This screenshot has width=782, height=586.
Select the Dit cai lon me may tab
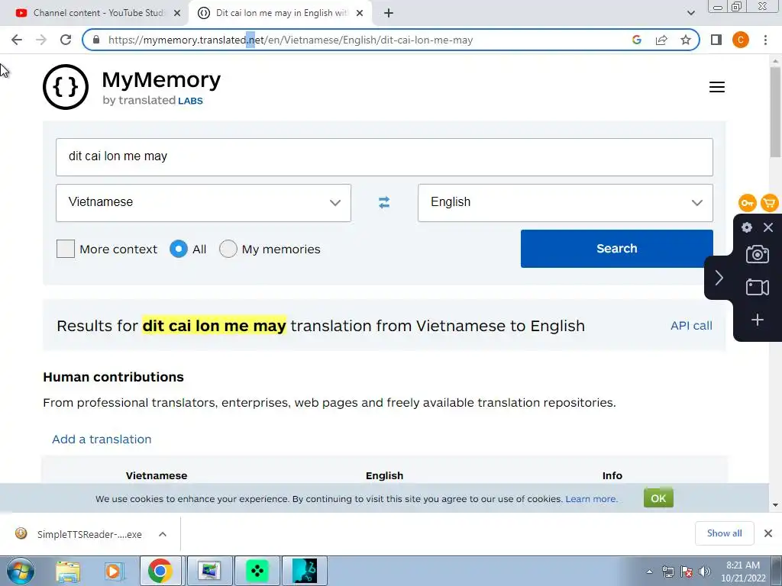coord(280,13)
